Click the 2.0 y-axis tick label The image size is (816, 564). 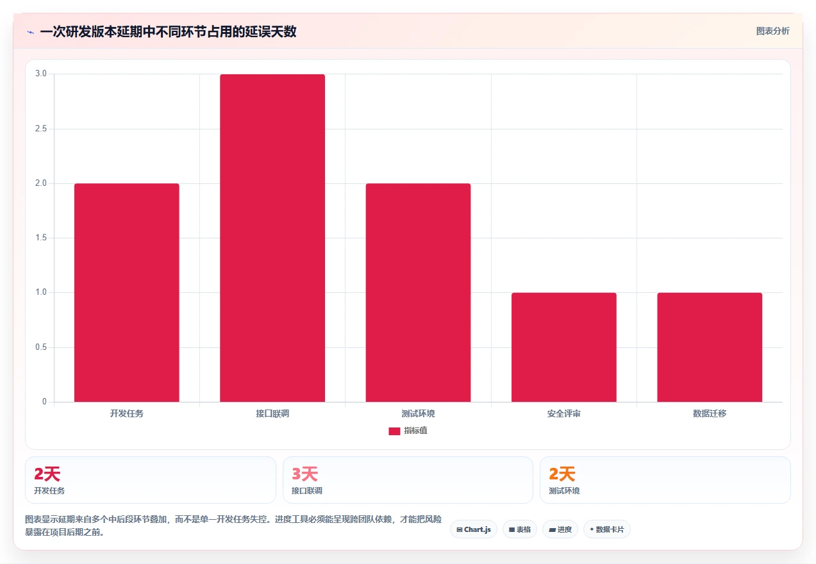pyautogui.click(x=41, y=183)
